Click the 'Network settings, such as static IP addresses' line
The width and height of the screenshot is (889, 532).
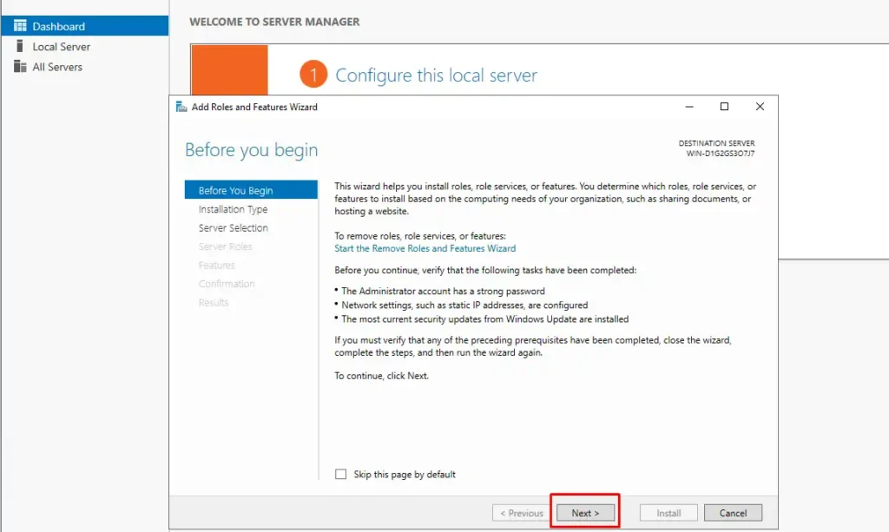tap(464, 305)
